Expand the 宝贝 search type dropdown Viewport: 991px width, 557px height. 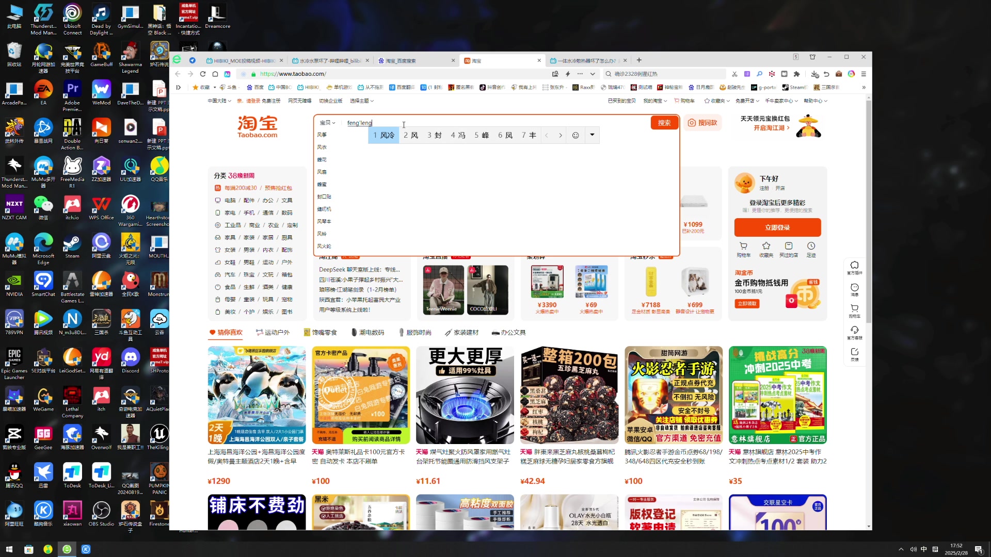click(x=327, y=123)
